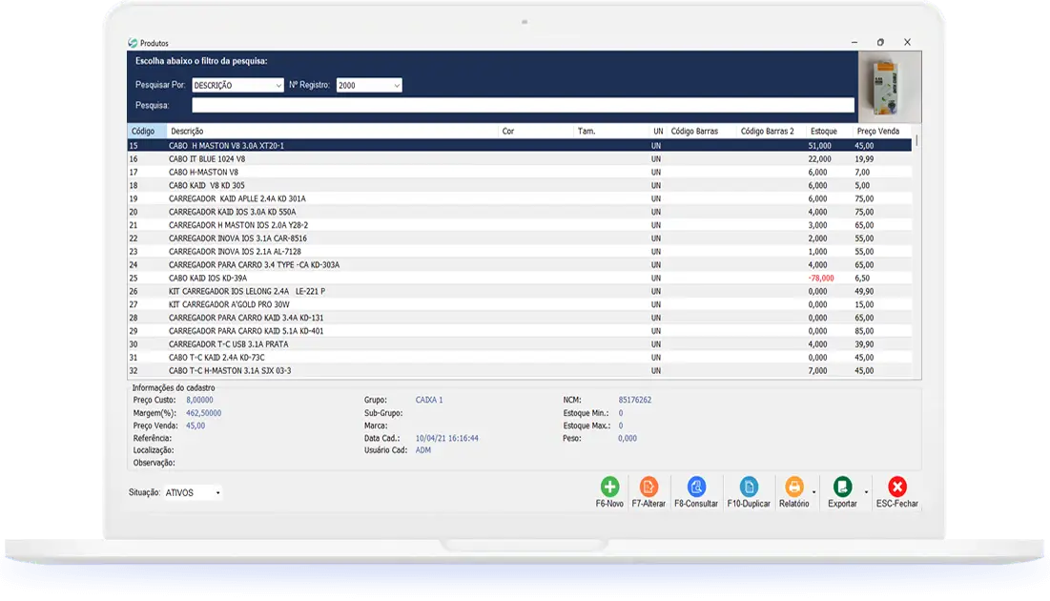The image size is (1050, 601).
Task: Click the F7-Alterar edit icon
Action: click(x=649, y=487)
